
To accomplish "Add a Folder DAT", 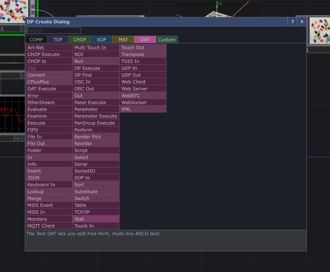I will (x=49, y=150).
